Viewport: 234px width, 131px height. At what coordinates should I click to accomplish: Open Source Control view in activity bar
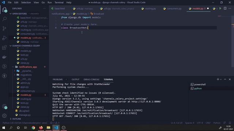click(4, 28)
